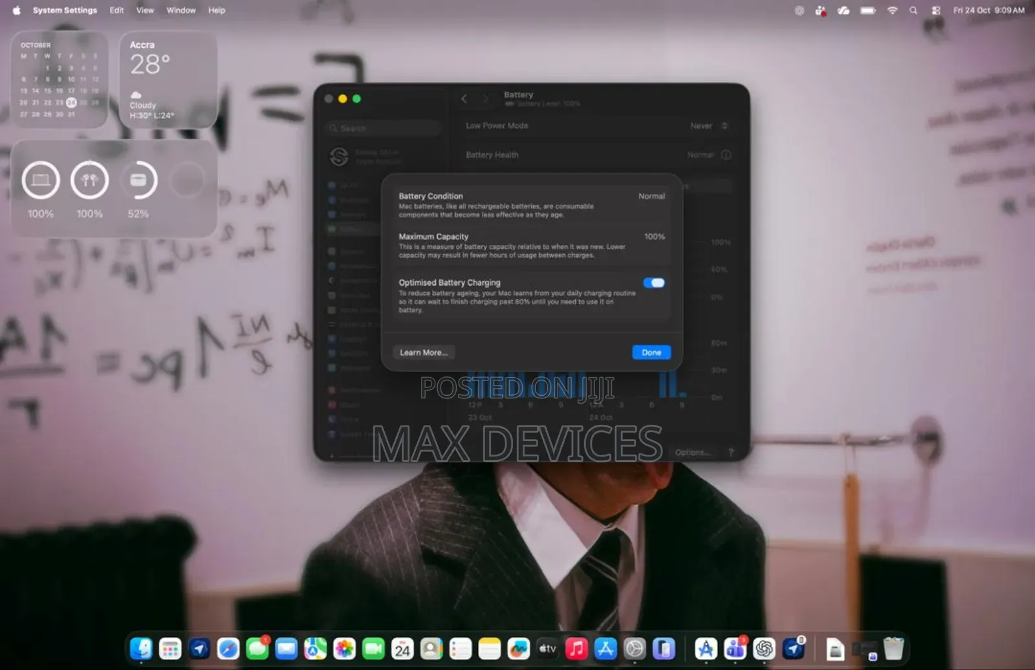Click Done in the battery health dialog
Image resolution: width=1035 pixels, height=670 pixels.
coord(651,352)
